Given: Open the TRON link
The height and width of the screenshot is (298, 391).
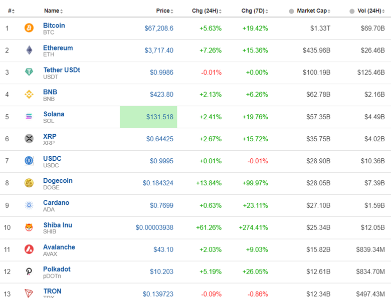Looking at the screenshot, I should [x=52, y=291].
